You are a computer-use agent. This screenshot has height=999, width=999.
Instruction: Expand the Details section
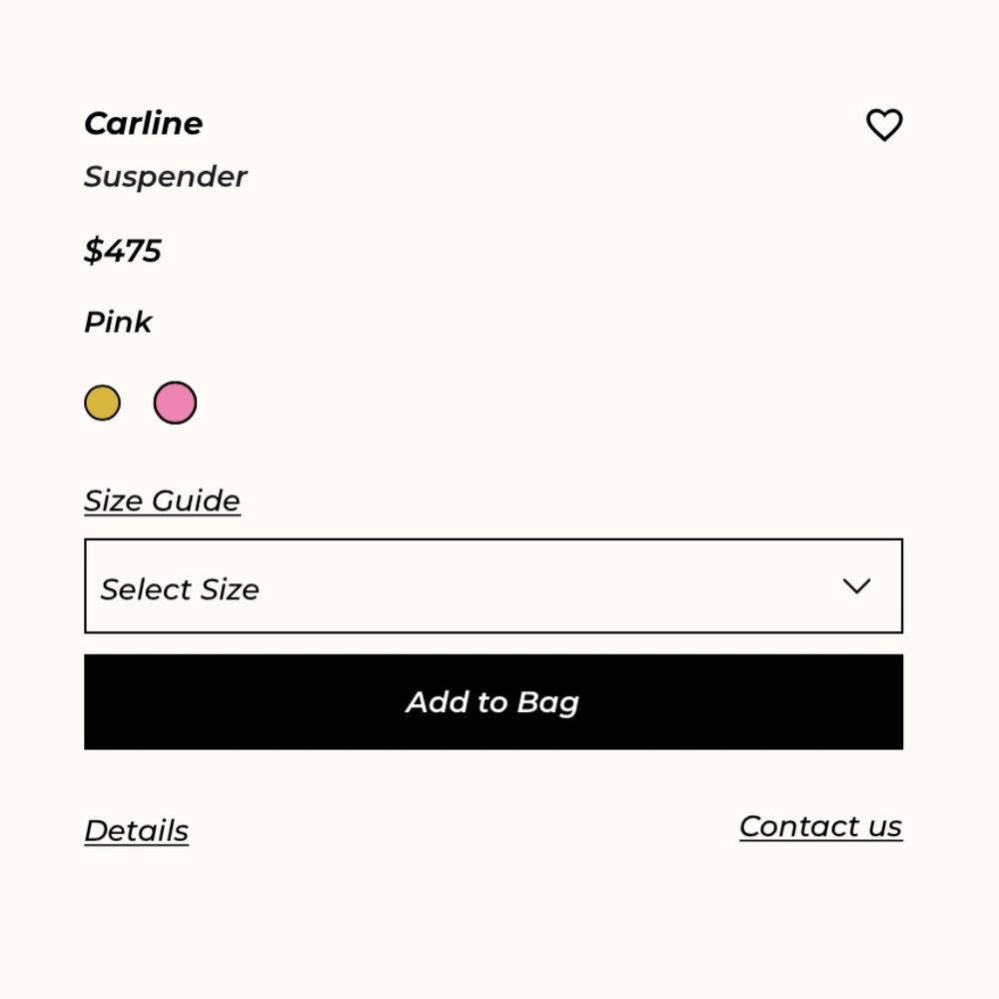(x=136, y=830)
